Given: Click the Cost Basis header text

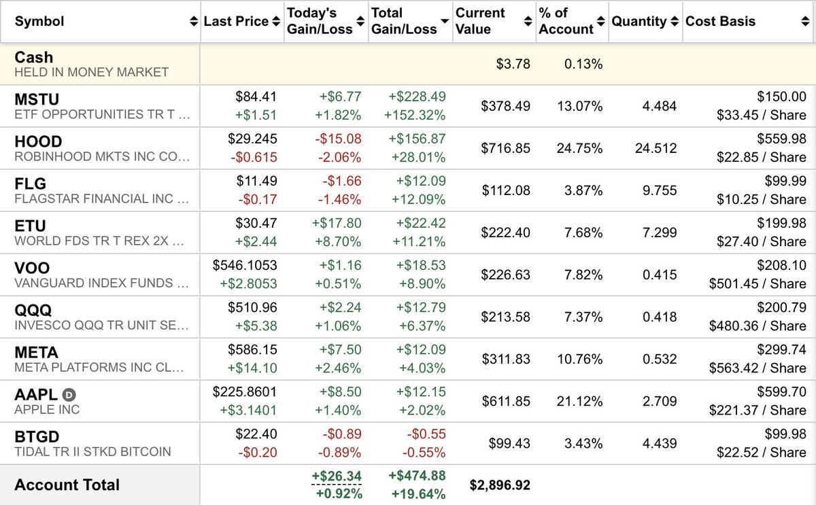Looking at the screenshot, I should pyautogui.click(x=720, y=22).
